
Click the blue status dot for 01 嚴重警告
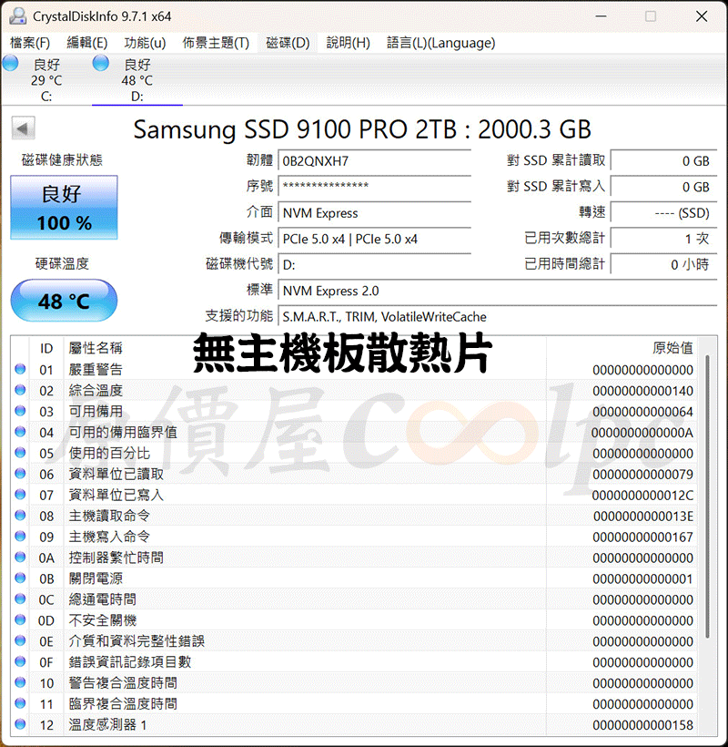pyautogui.click(x=20, y=369)
